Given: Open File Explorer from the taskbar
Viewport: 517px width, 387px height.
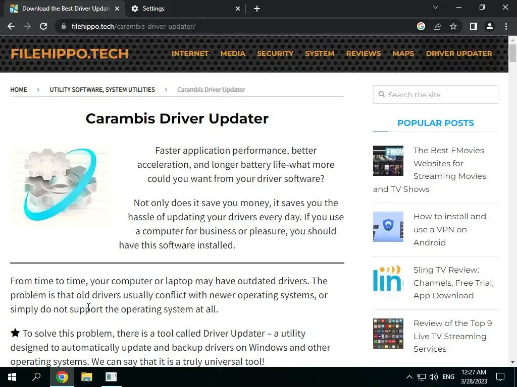Looking at the screenshot, I should pyautogui.click(x=86, y=377).
